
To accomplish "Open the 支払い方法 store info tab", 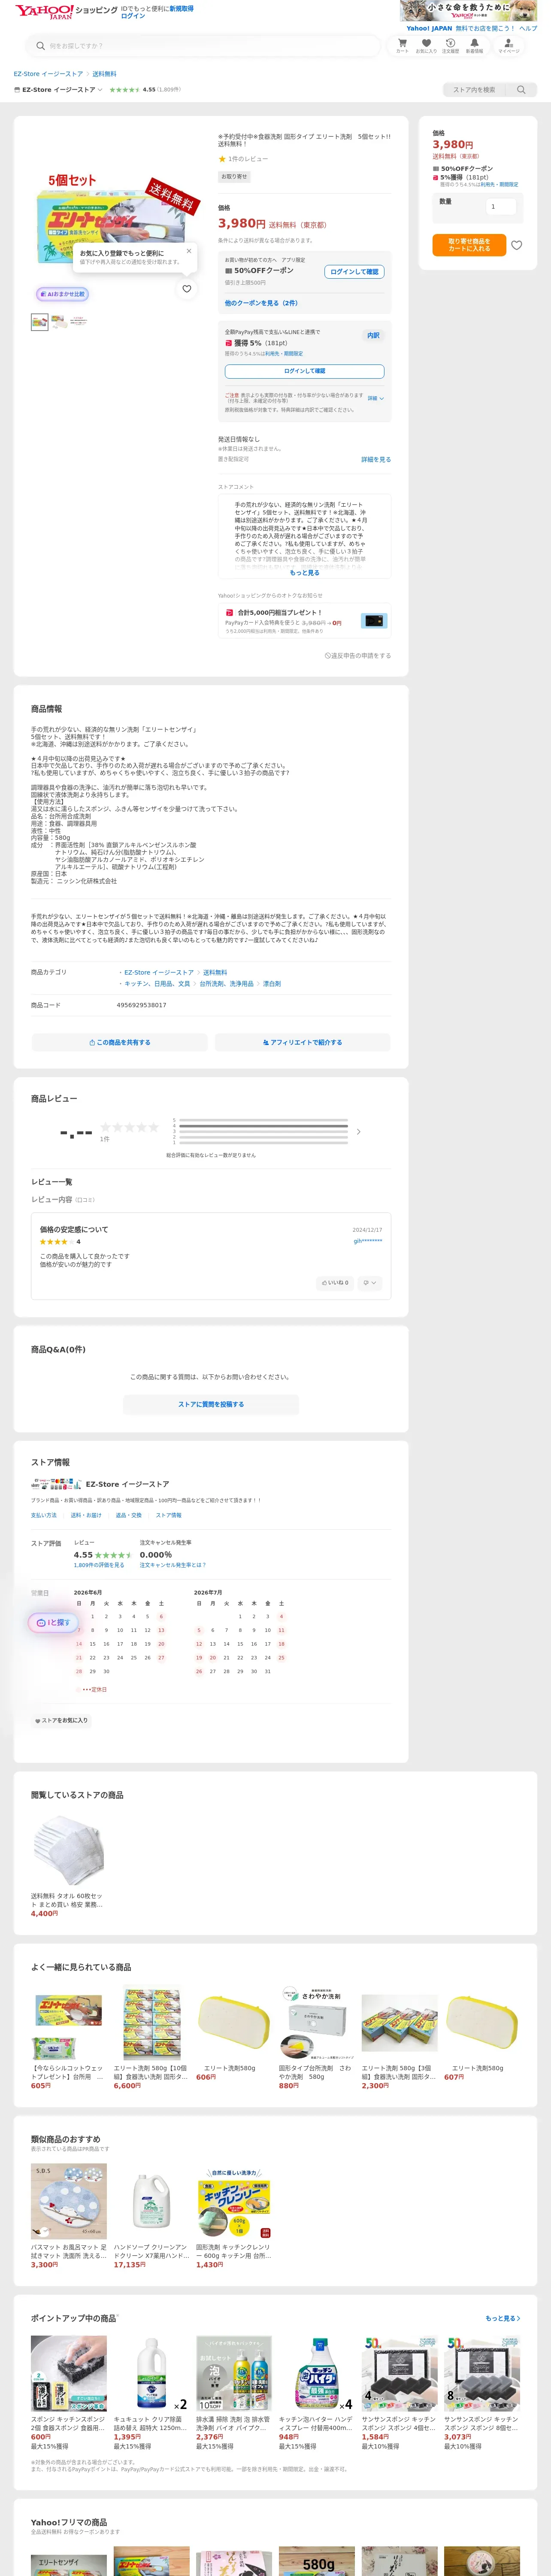I will tap(44, 1515).
